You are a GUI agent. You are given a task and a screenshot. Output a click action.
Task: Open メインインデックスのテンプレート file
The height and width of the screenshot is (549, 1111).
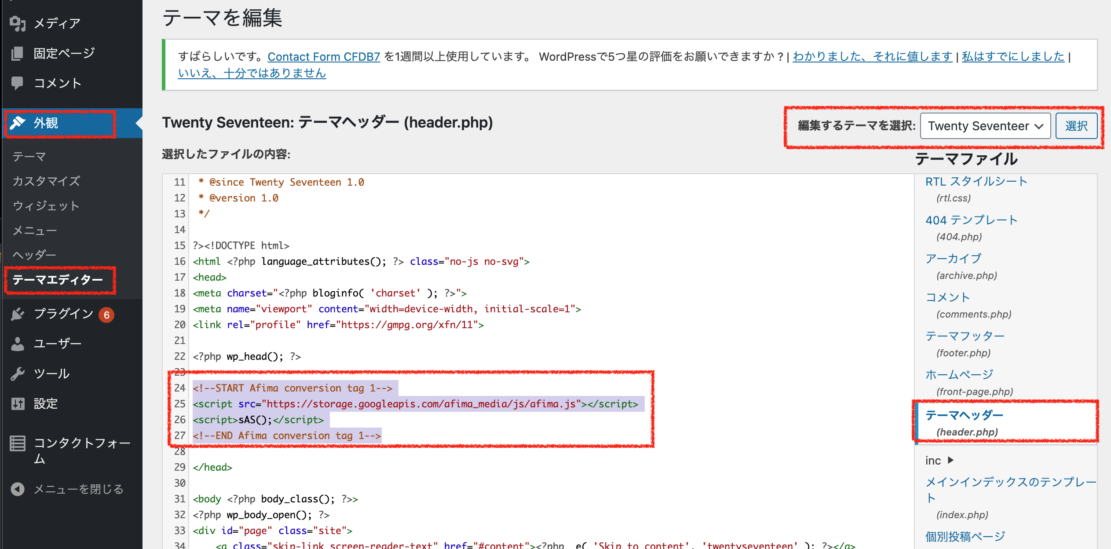coord(1011,490)
